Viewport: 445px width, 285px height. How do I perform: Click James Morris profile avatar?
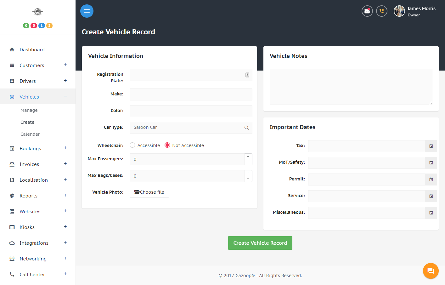pos(399,11)
